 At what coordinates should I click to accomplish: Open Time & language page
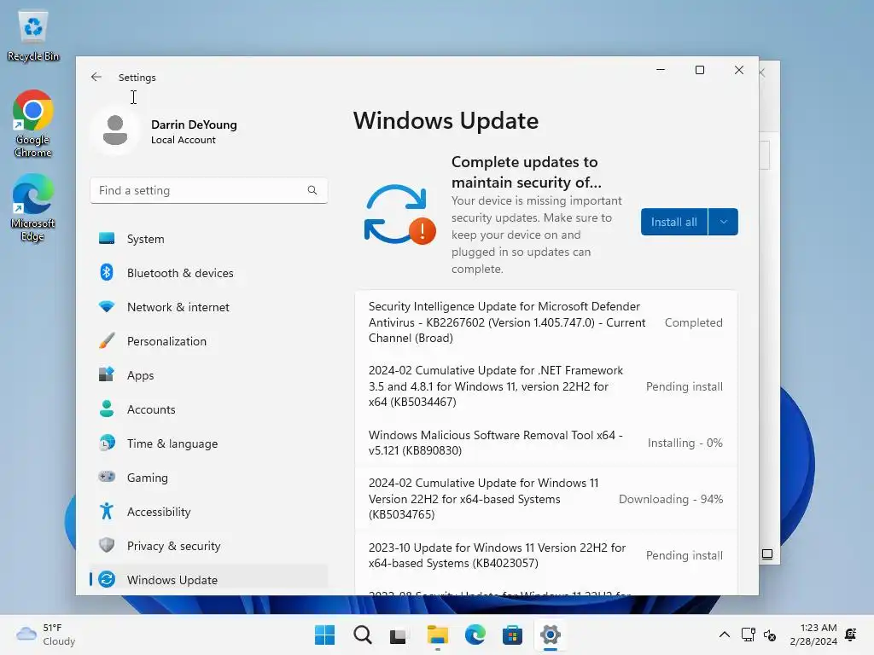pos(208,443)
